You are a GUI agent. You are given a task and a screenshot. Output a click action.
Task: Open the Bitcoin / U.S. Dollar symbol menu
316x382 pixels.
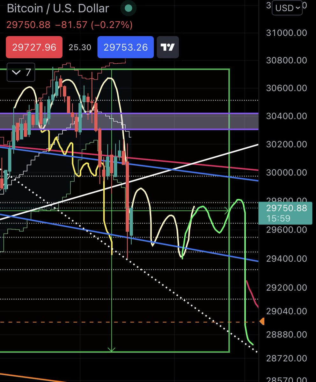(x=57, y=9)
